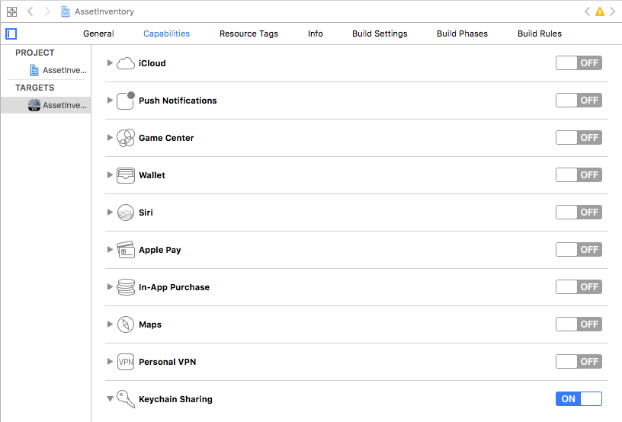Toggle the project and targets list sidebar
Screen dimensions: 622x422
click(11, 34)
